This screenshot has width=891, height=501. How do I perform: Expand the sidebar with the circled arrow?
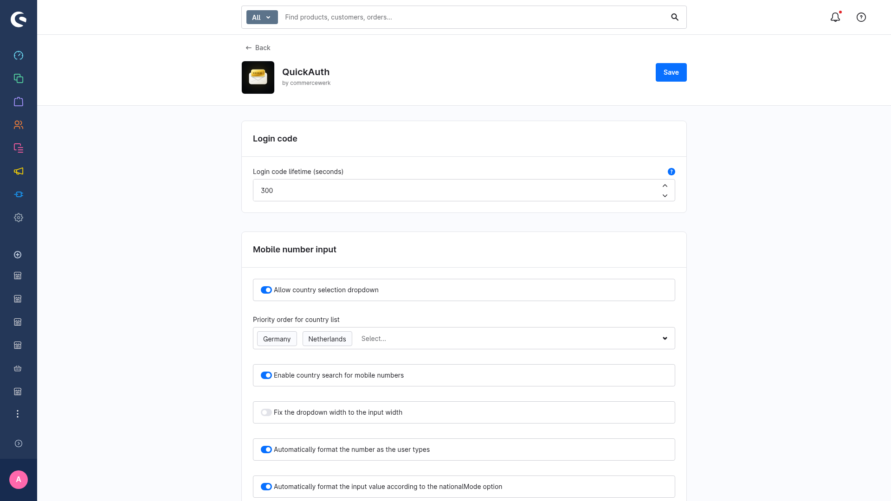coord(19,443)
